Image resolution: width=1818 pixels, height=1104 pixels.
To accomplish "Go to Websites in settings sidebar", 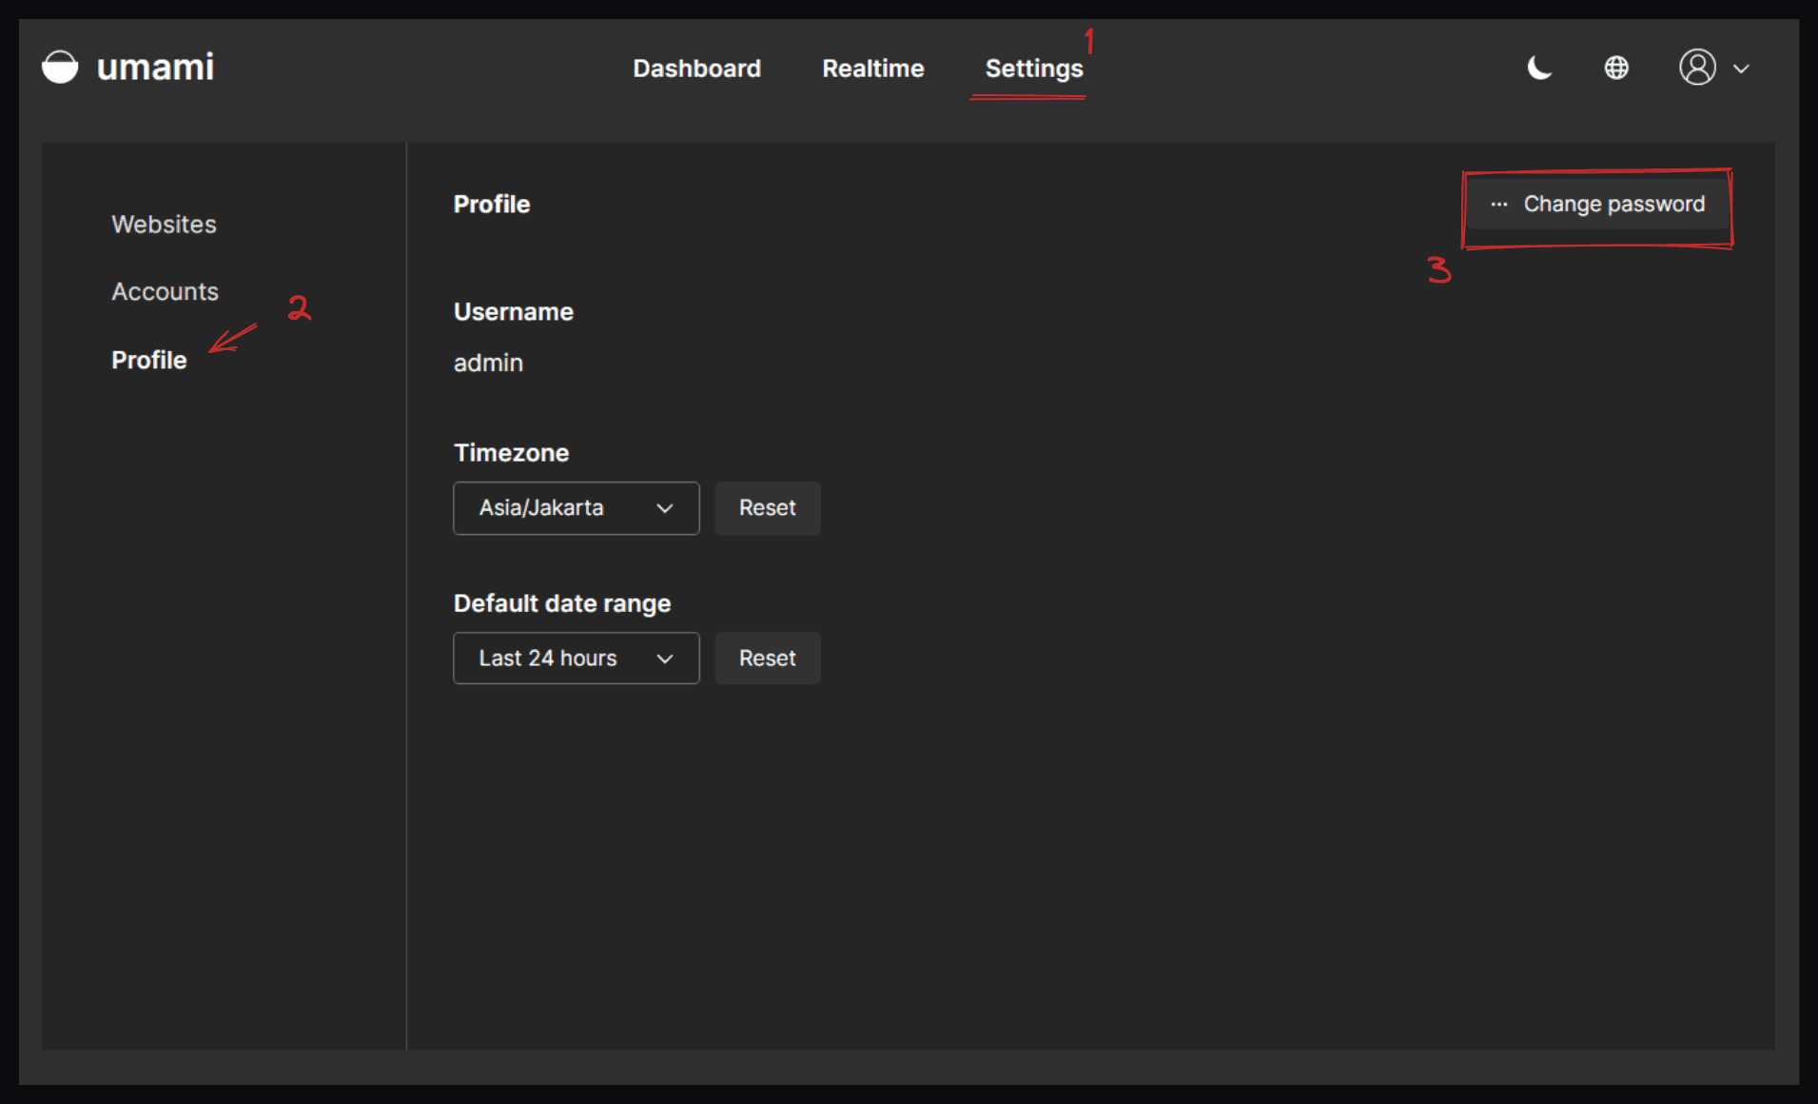I will point(164,225).
